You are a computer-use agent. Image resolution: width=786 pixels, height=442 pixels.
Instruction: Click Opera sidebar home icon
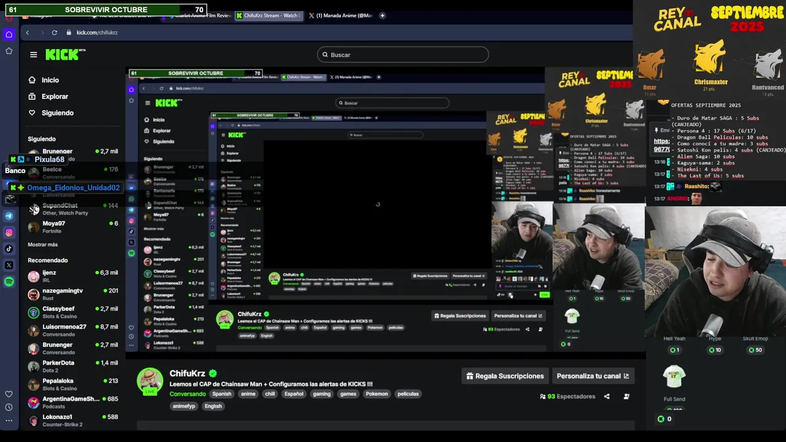tap(9, 34)
